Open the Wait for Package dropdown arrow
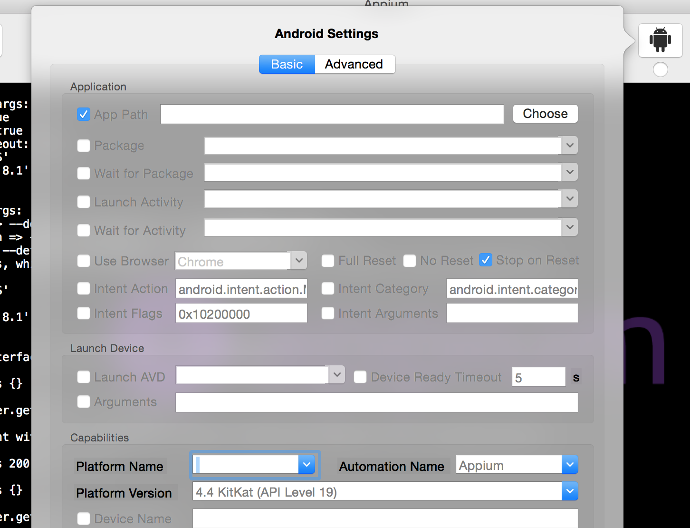This screenshot has height=528, width=690. coord(570,172)
